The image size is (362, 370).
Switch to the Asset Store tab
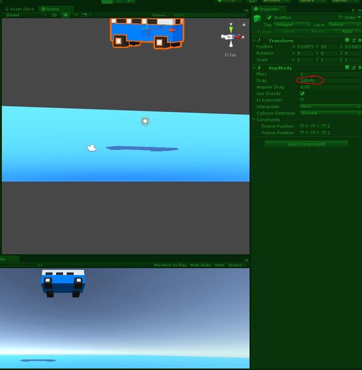tap(20, 9)
